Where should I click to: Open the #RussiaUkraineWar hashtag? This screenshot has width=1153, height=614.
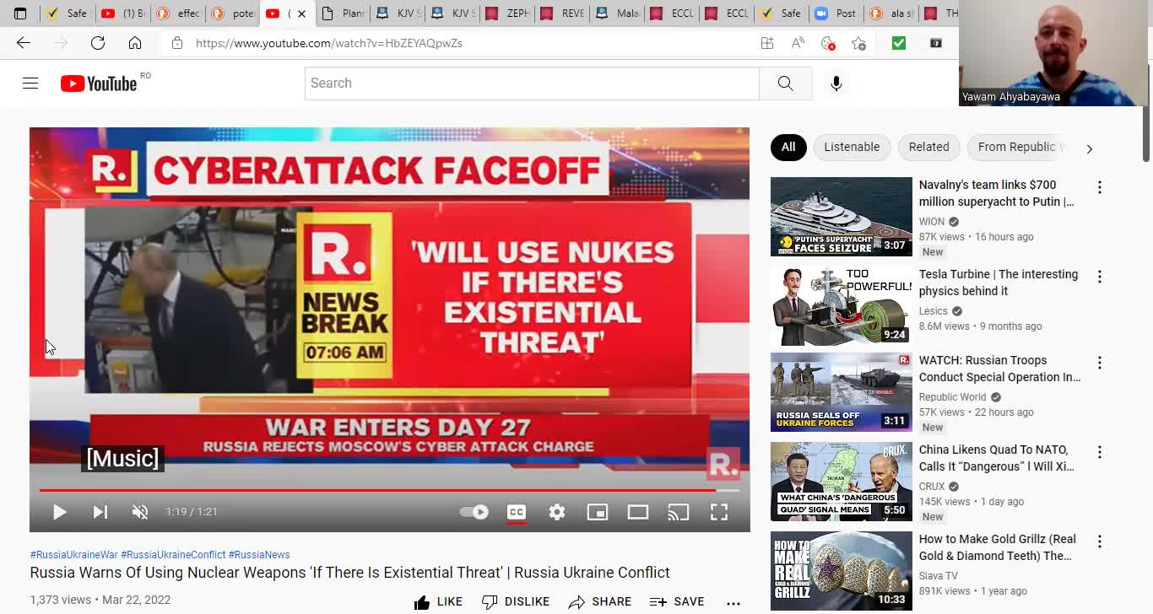pyautogui.click(x=73, y=554)
